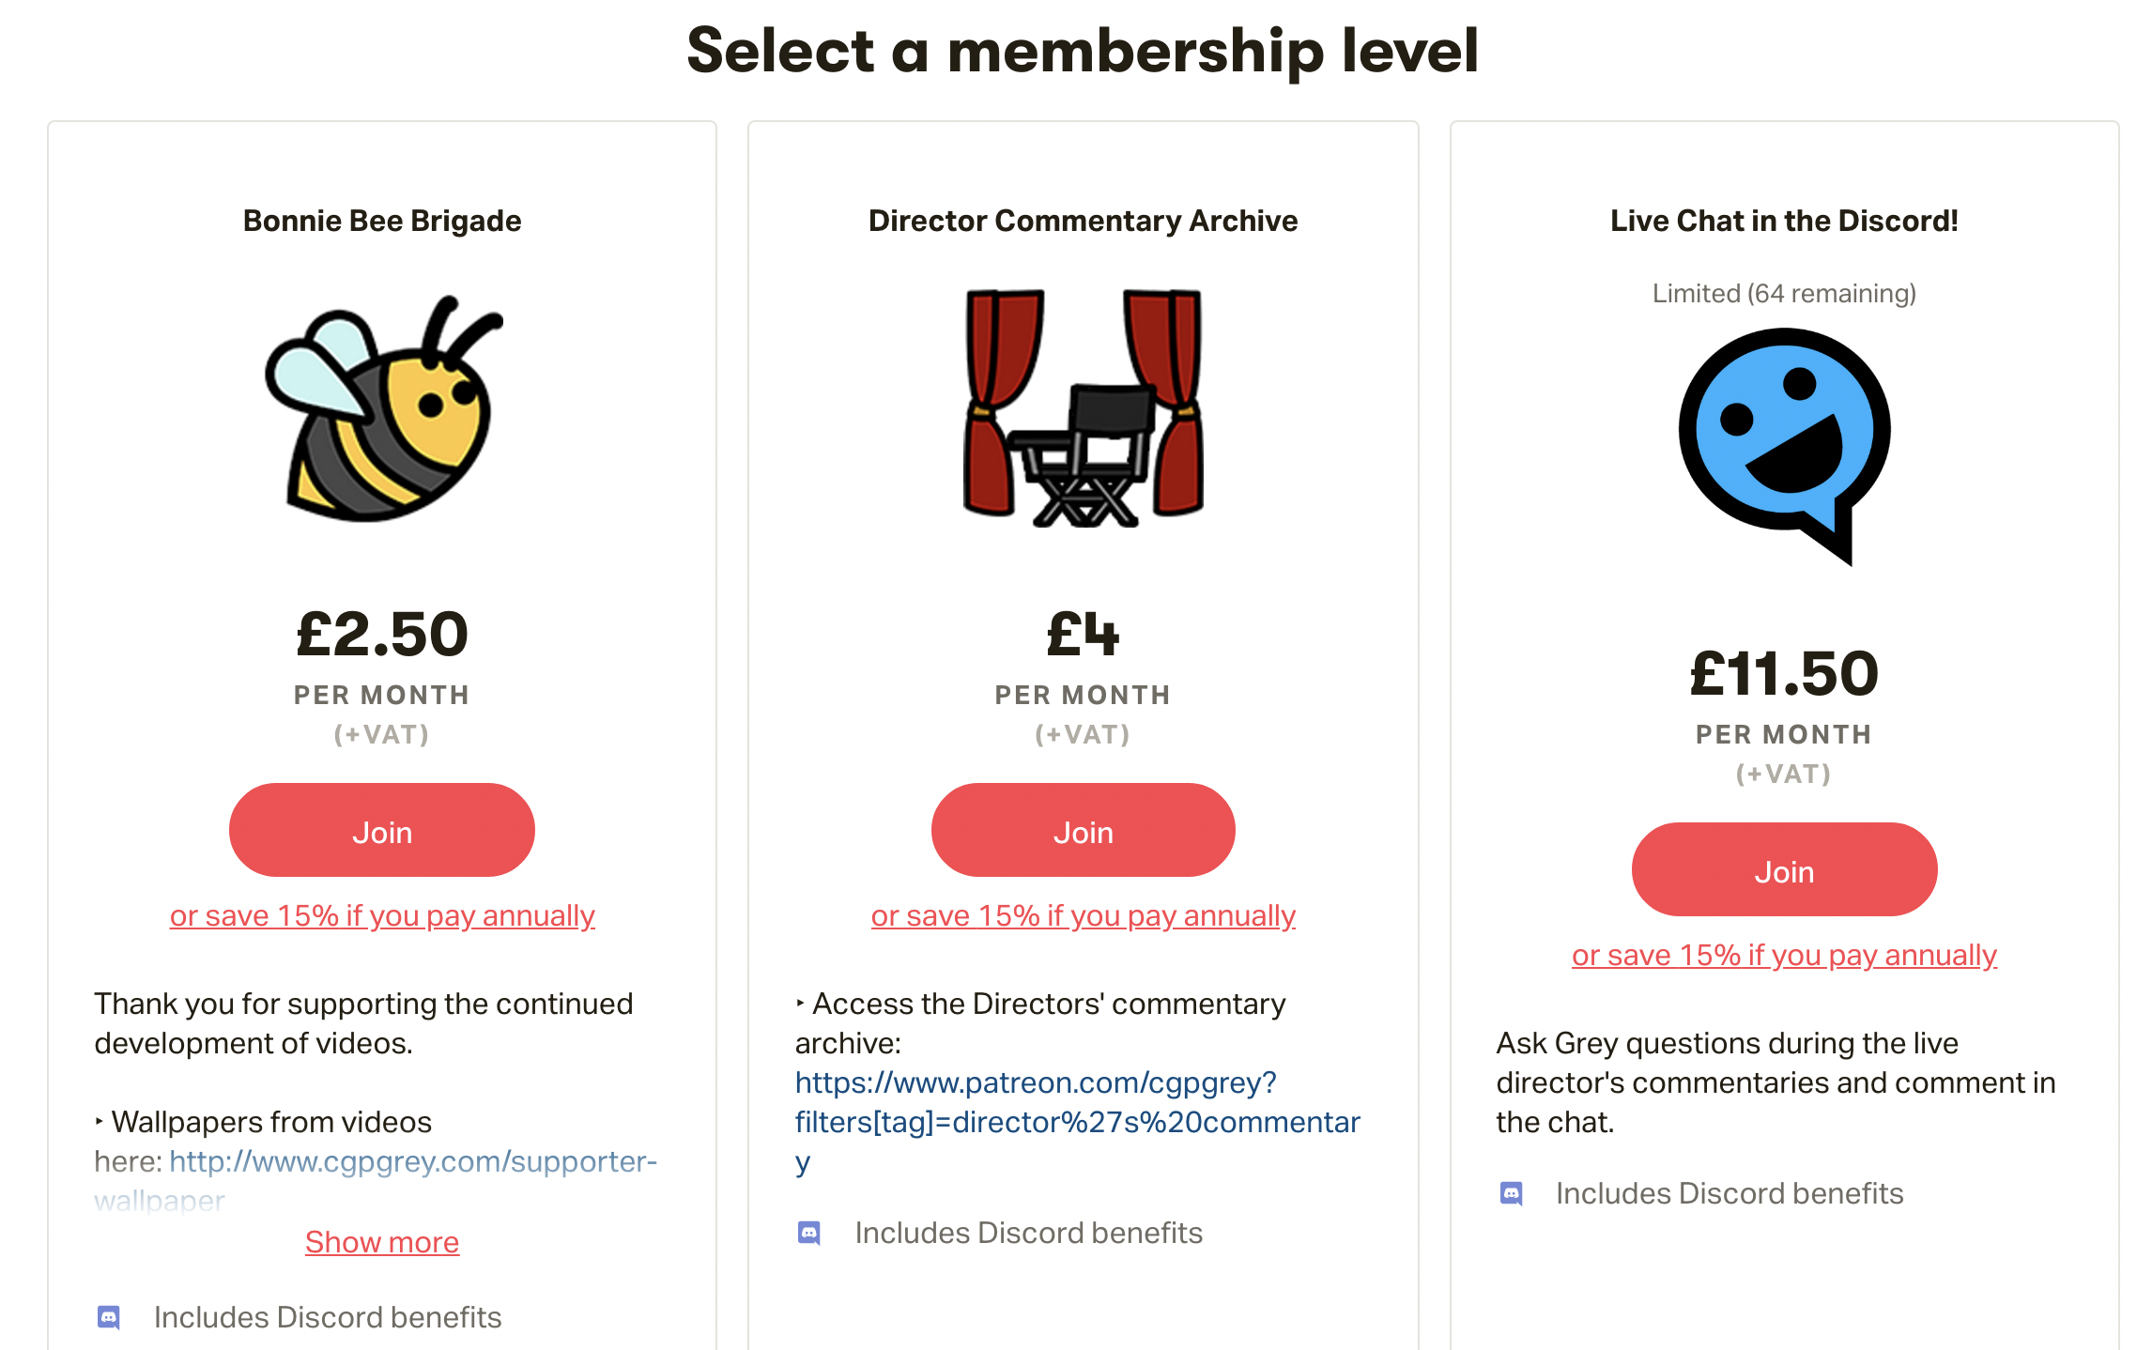2137x1350 pixels.
Task: Click the Discord icon in Director Commentary tier
Action: pyautogui.click(x=809, y=1233)
